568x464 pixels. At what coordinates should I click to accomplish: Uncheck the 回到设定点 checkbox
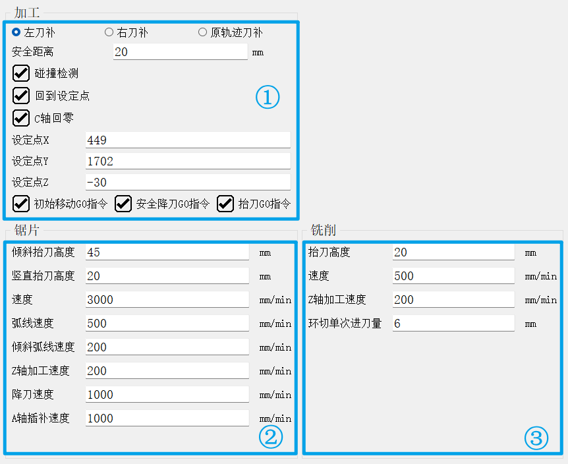tap(21, 96)
